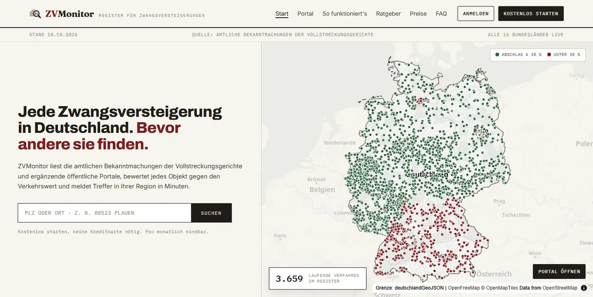Focus the PLZ oder Ort search field
The image size is (593, 297).
(105, 213)
